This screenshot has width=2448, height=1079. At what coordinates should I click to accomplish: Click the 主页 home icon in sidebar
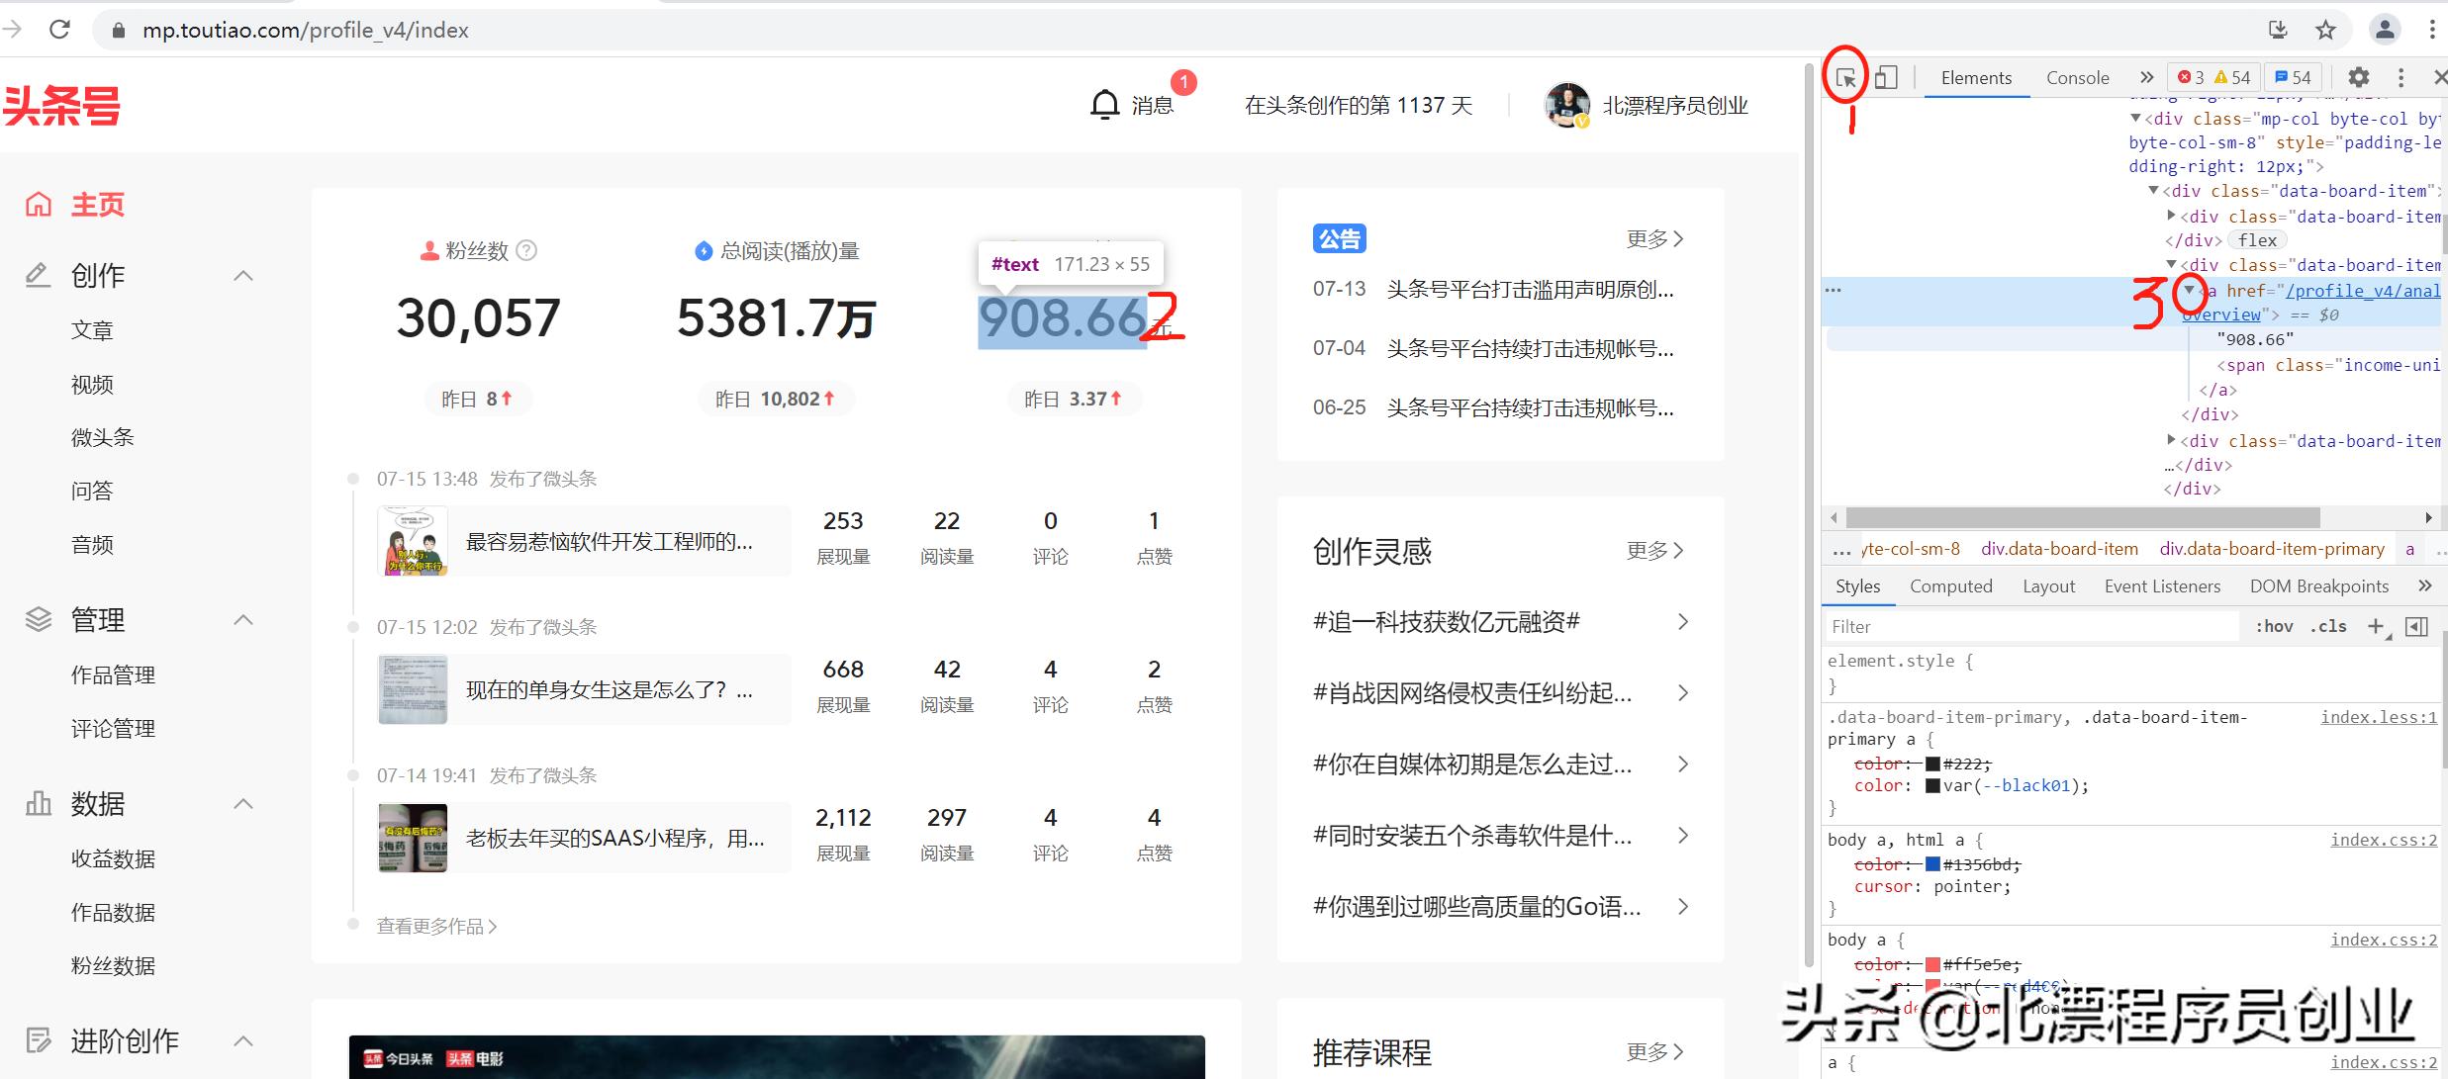[x=38, y=203]
